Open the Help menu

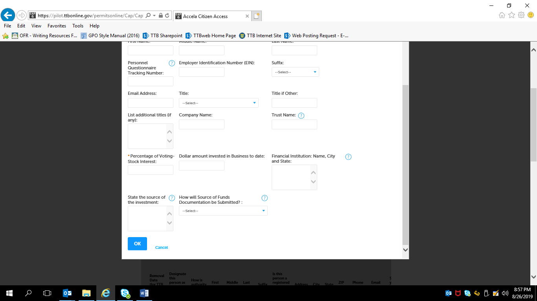94,26
